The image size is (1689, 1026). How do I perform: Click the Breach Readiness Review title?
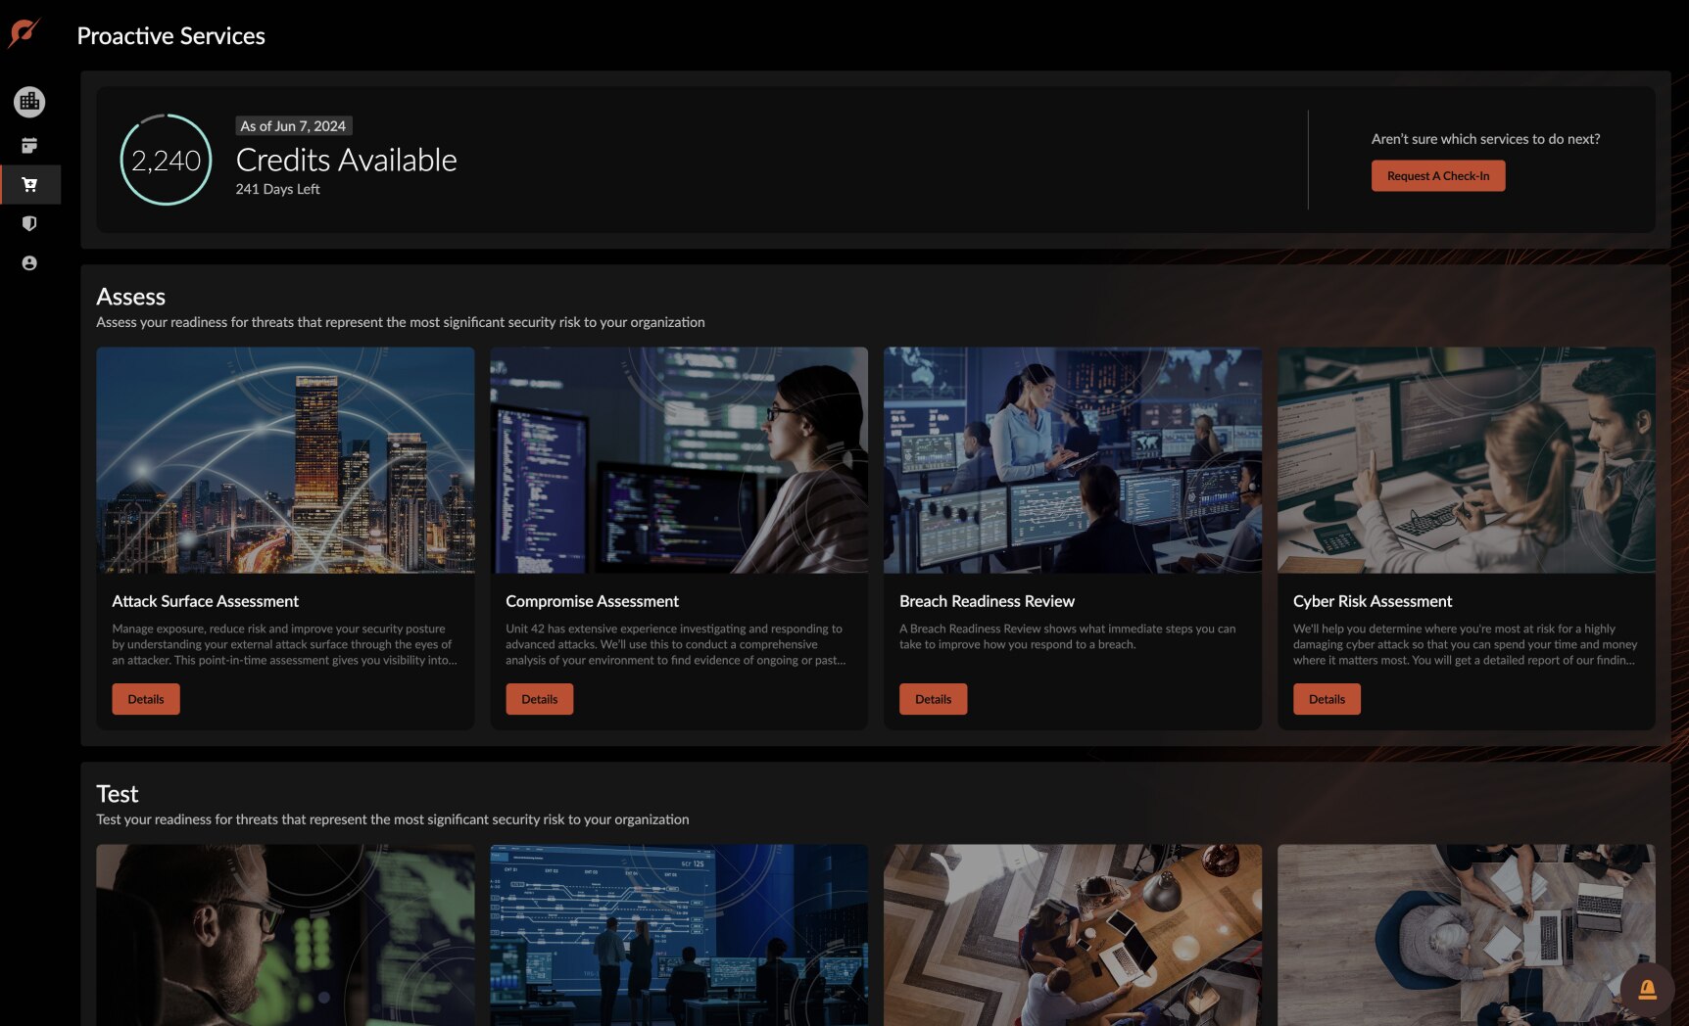[987, 601]
